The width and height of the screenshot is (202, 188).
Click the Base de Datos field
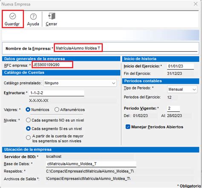click(91, 164)
